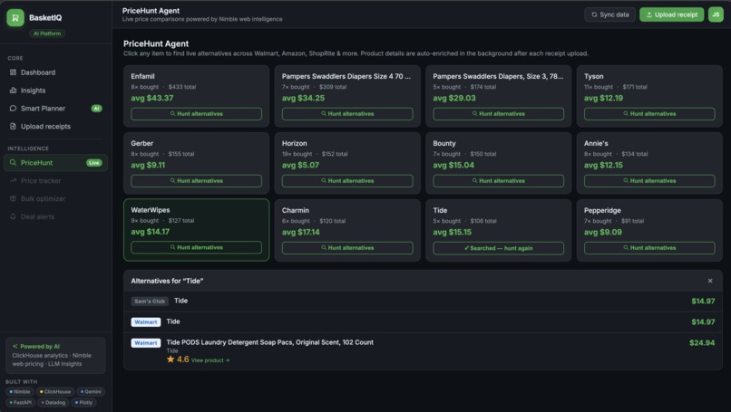Click the AI Platform badge under BasketIQ

point(47,34)
